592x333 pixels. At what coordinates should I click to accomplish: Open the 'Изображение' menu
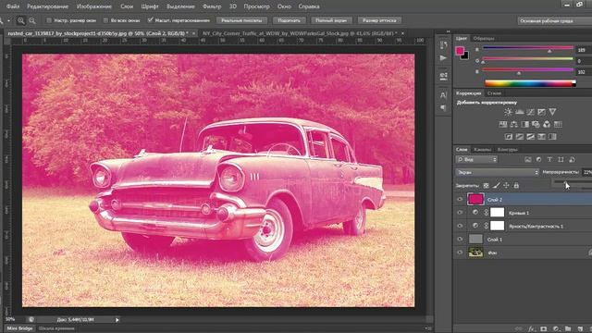(x=94, y=6)
